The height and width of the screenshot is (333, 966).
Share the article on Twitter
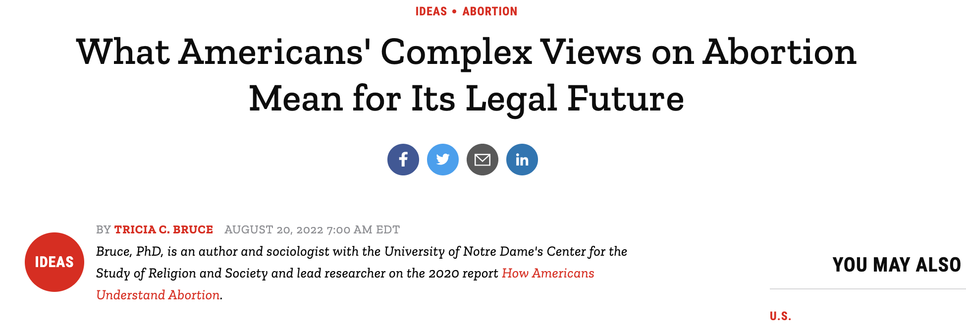(442, 160)
